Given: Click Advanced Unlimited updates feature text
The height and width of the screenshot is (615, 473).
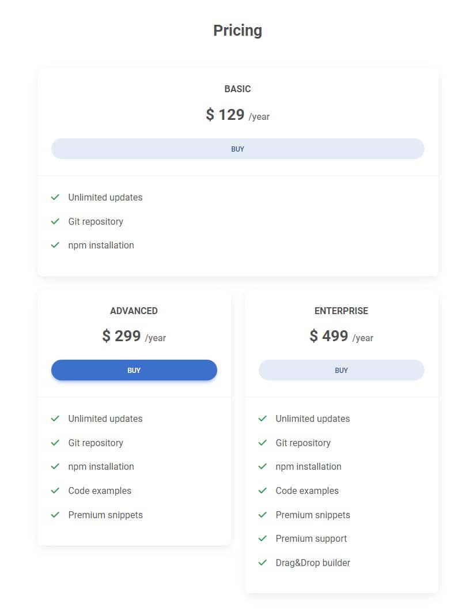Looking at the screenshot, I should point(105,418).
